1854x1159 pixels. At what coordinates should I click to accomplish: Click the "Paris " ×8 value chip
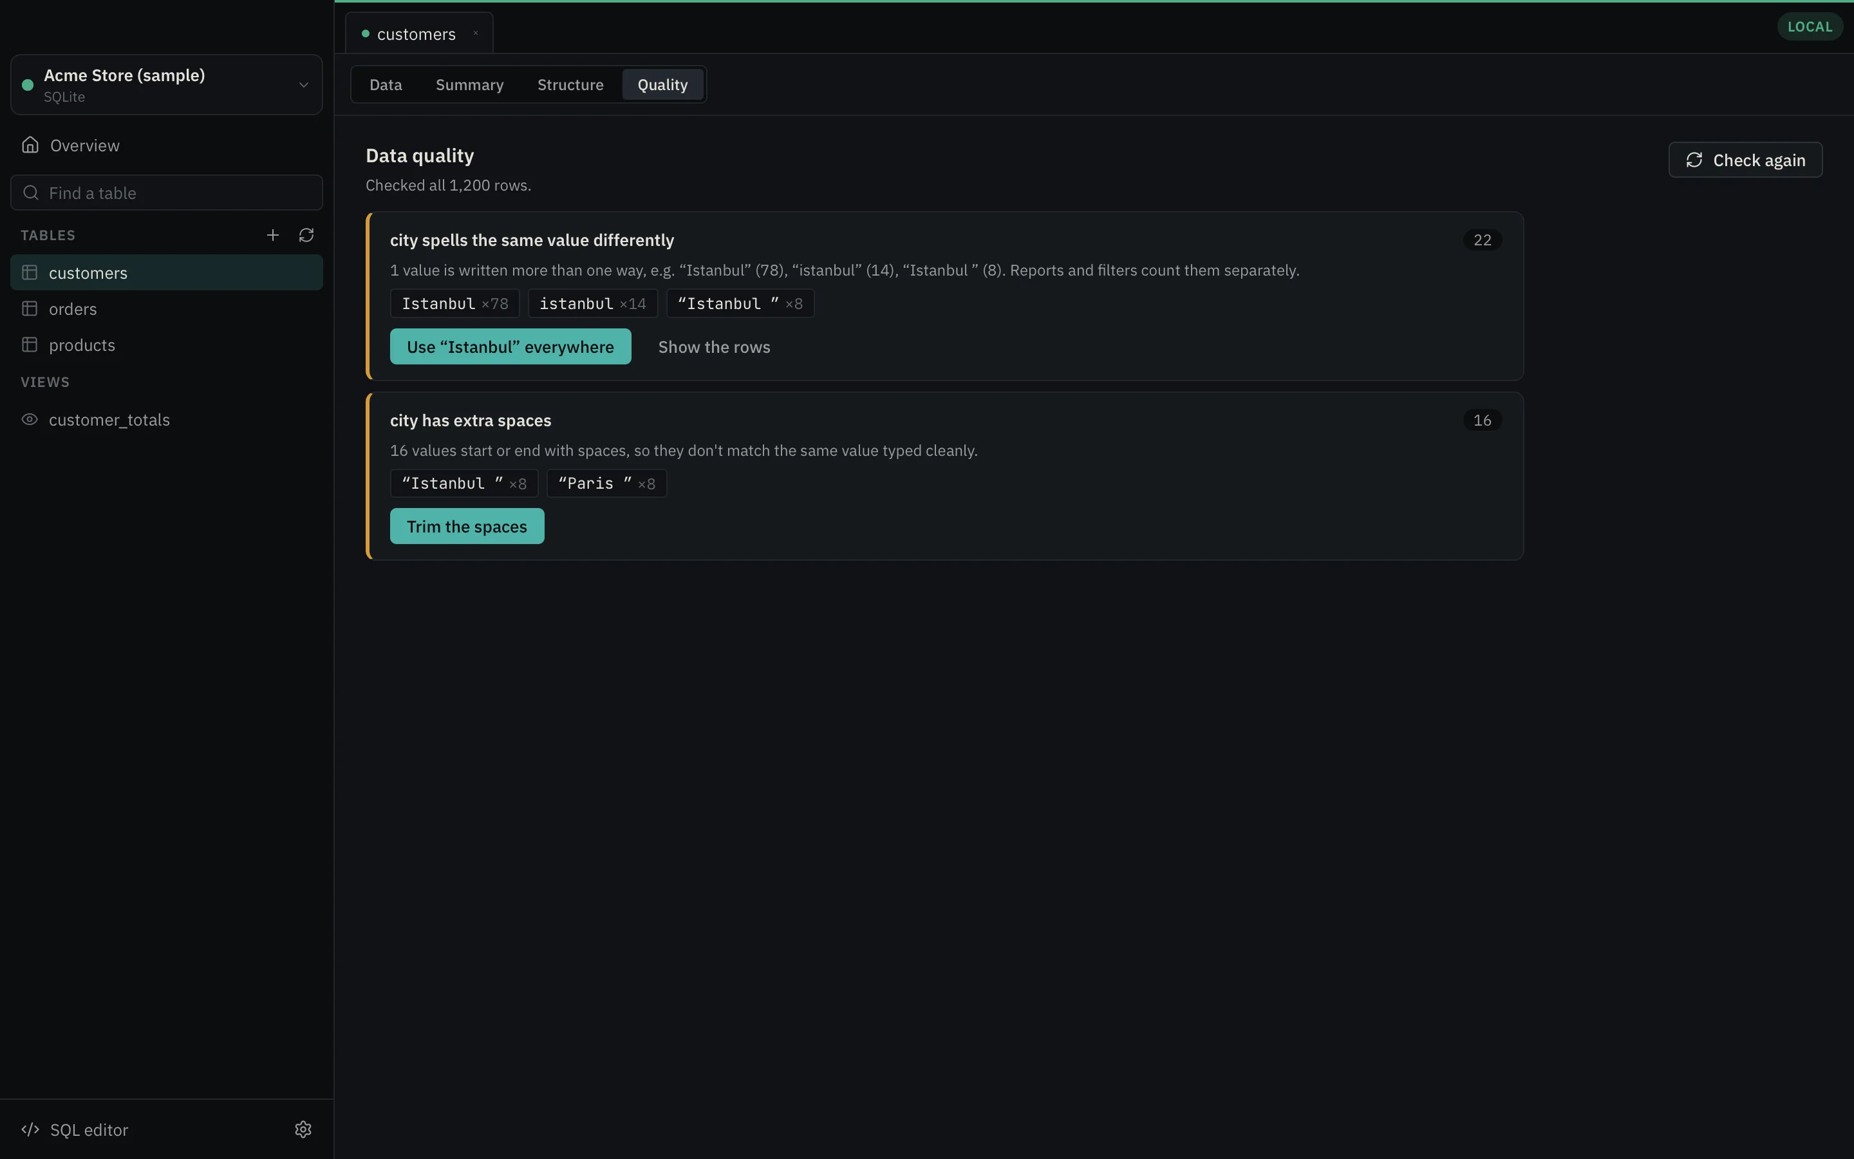coord(607,484)
